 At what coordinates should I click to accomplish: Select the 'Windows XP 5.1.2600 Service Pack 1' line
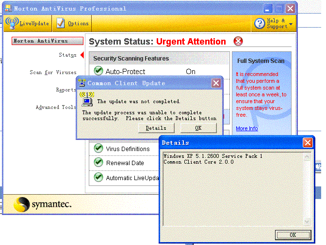click(213, 156)
